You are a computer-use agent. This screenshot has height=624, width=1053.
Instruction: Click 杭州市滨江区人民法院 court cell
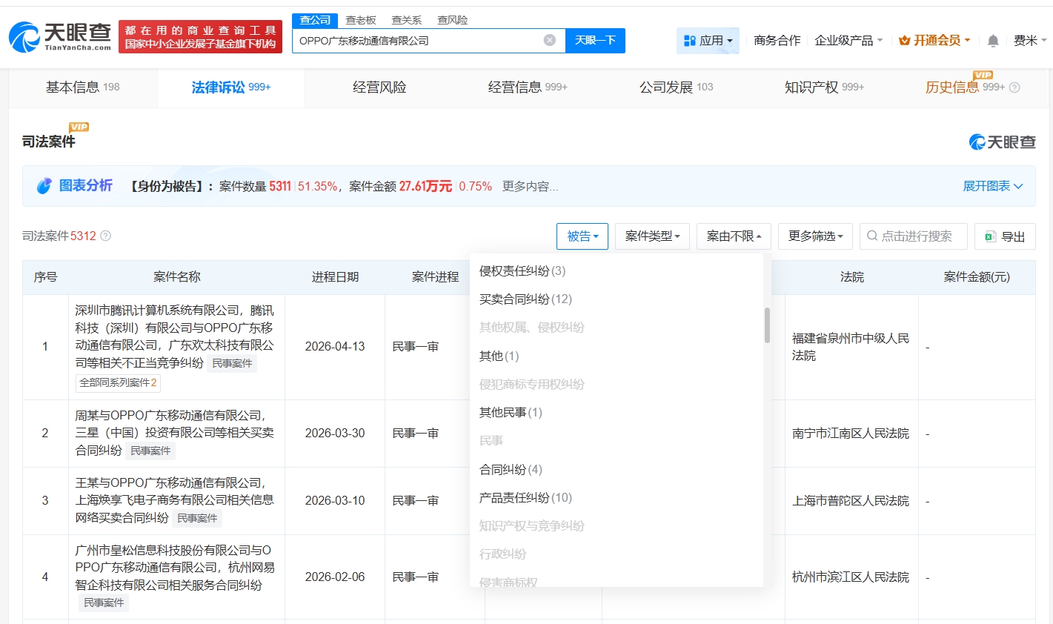[851, 577]
